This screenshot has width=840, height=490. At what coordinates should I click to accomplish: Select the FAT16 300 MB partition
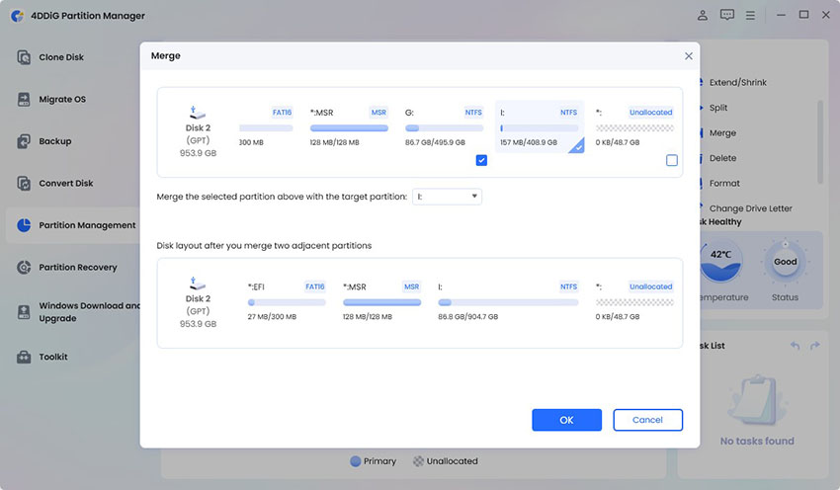tap(266, 126)
